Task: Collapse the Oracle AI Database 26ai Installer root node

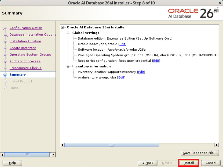Action: [x=62, y=27]
